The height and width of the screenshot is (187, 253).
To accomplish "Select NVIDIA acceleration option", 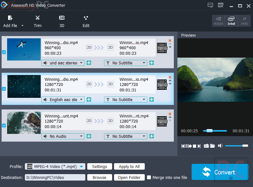I will pos(218,21).
